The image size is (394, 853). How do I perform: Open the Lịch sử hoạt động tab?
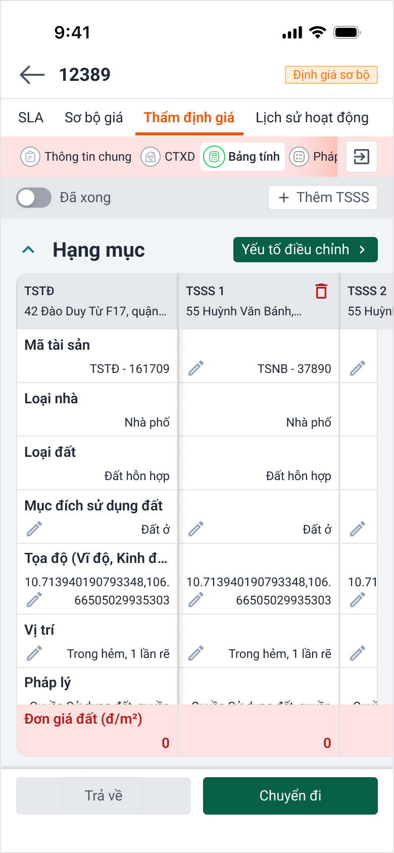click(x=312, y=118)
